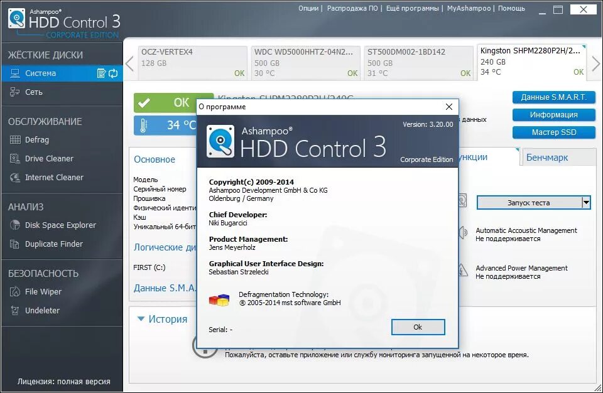Image resolution: width=603 pixels, height=393 pixels.
Task: Click the thermometer icon on temperature bar
Action: coord(143,126)
